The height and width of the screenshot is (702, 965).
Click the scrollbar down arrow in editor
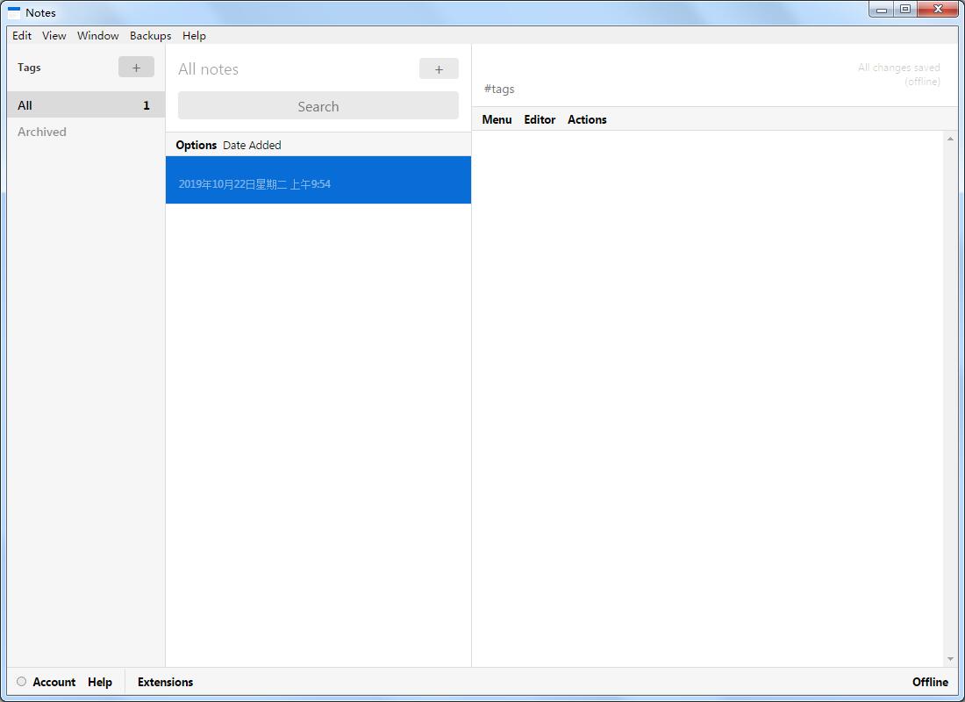(950, 659)
